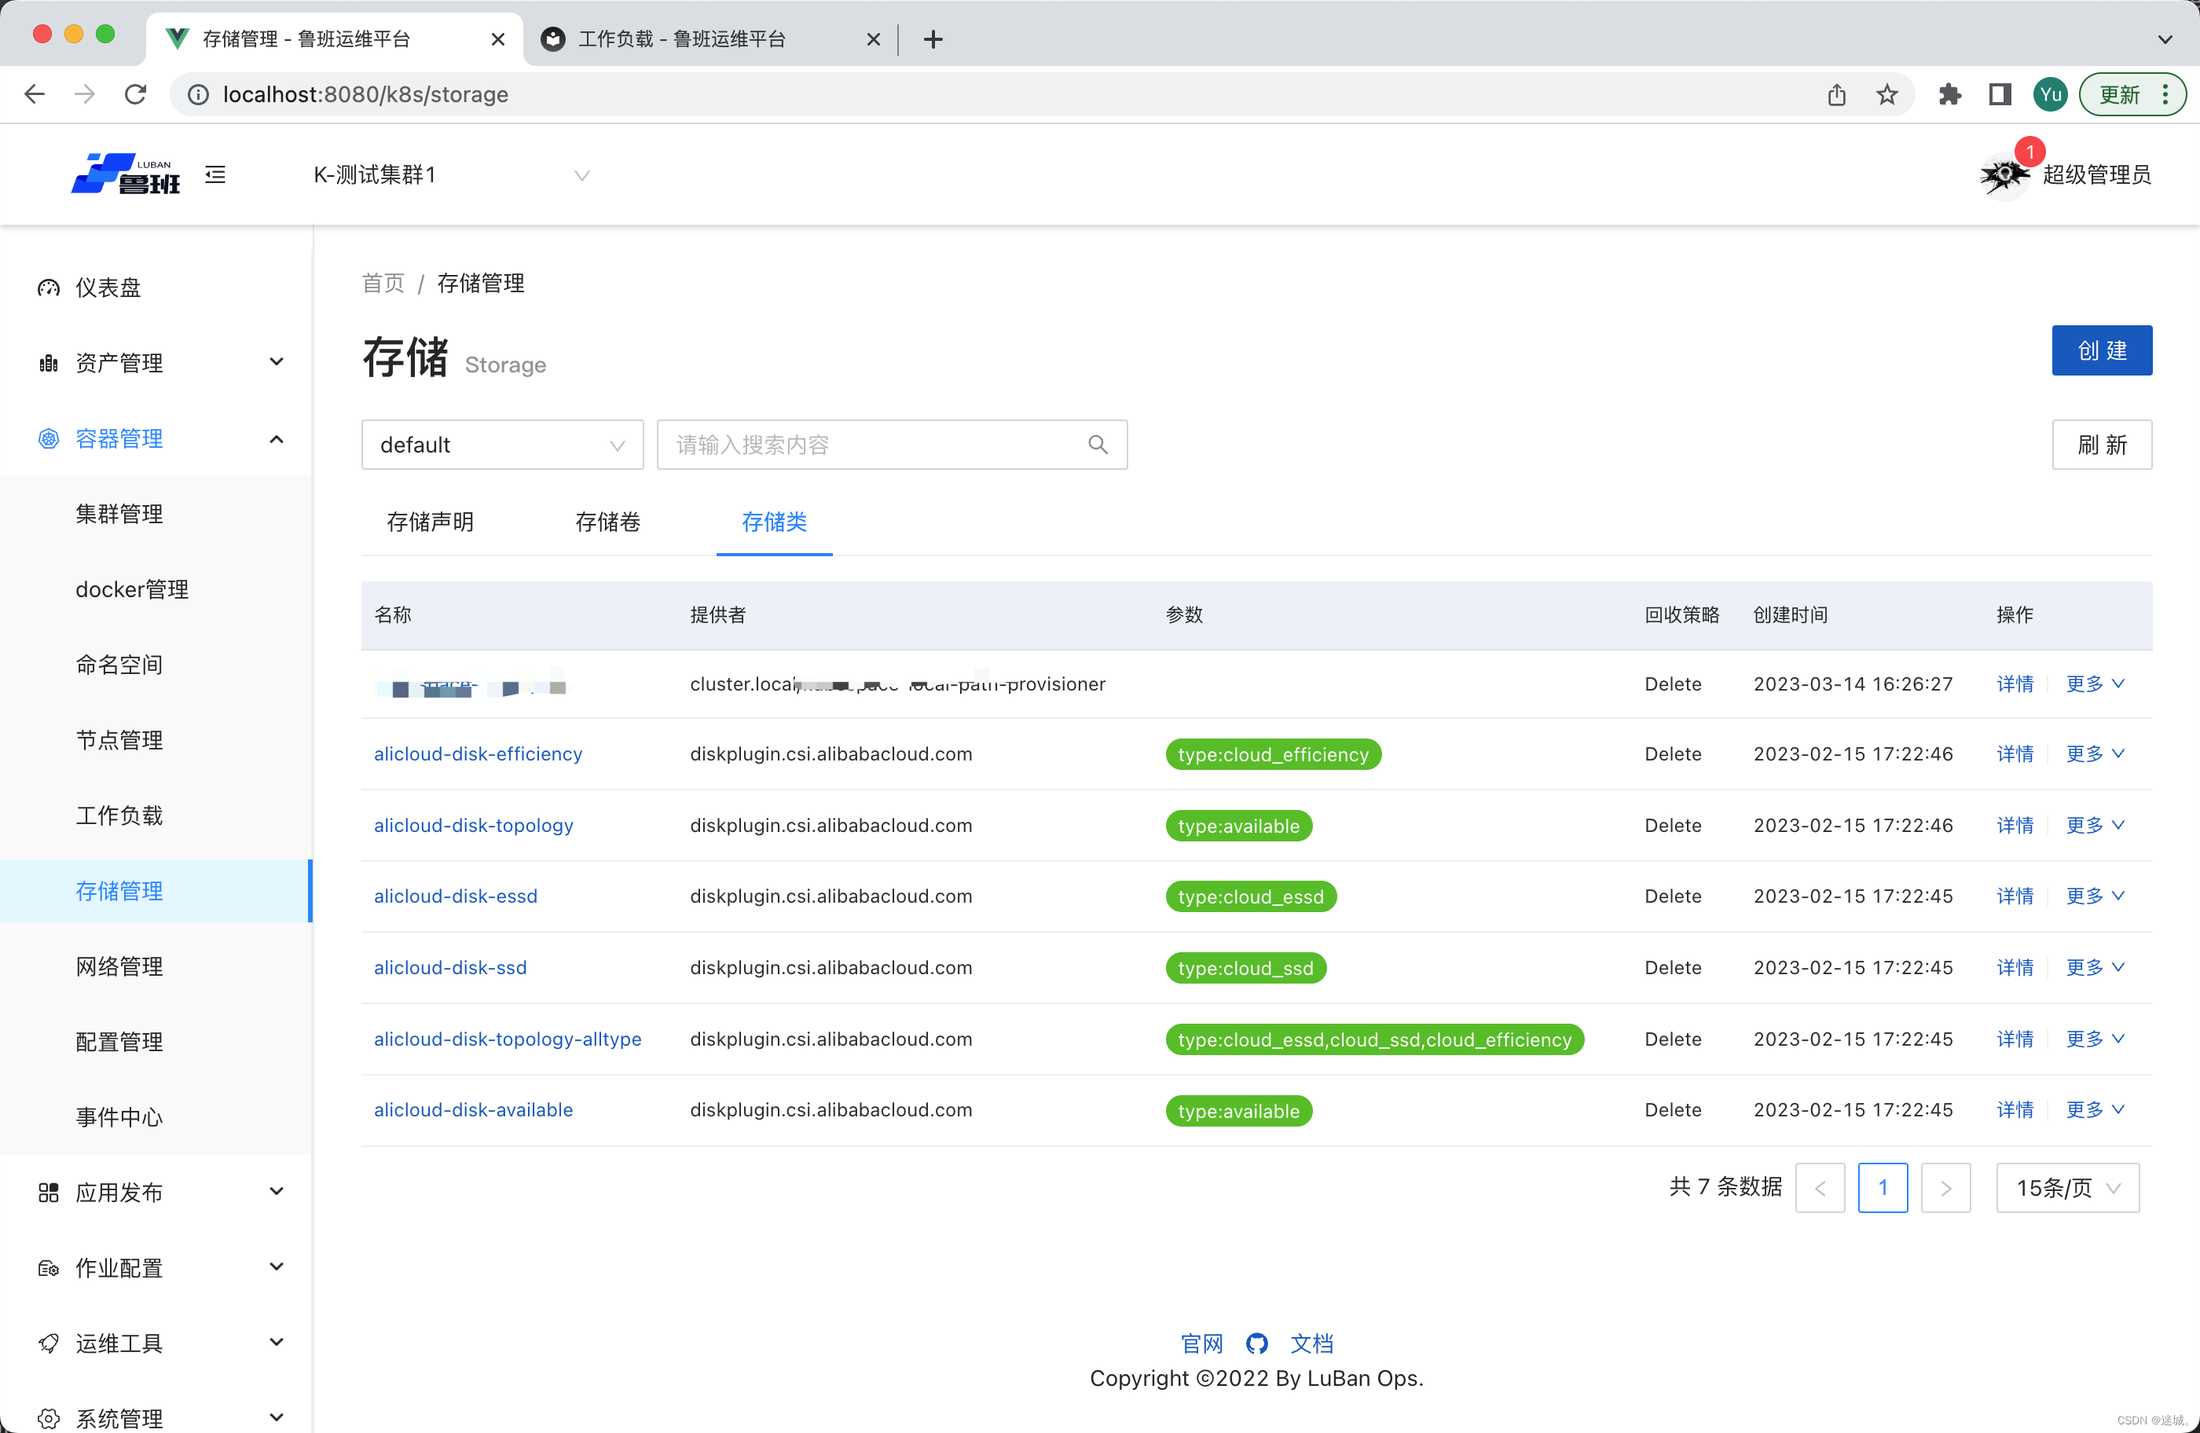Click the search content input field

874,445
